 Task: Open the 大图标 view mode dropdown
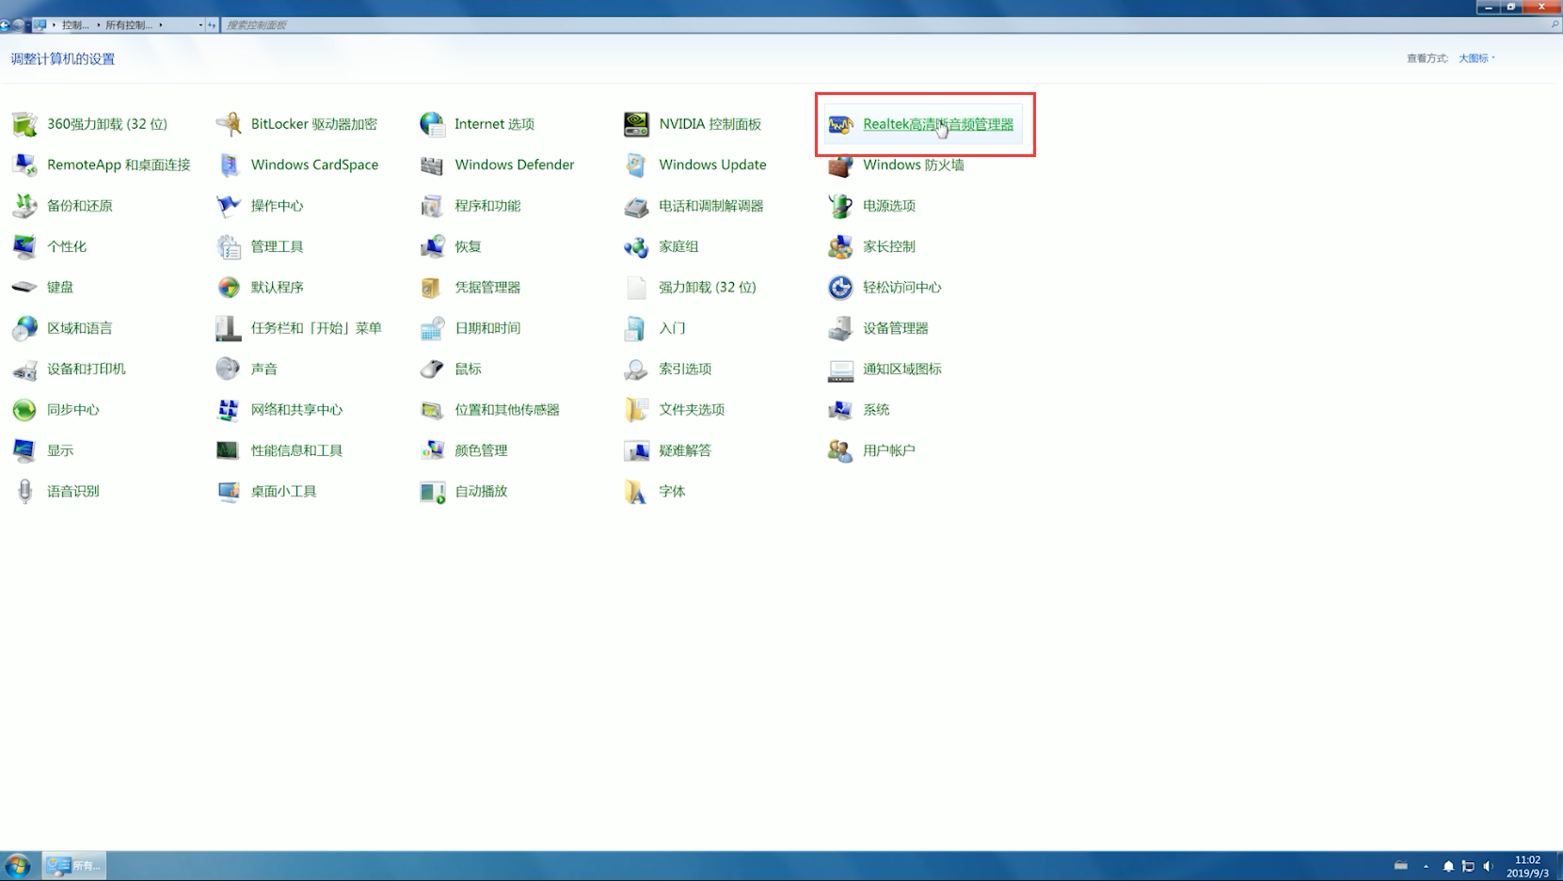(x=1476, y=58)
